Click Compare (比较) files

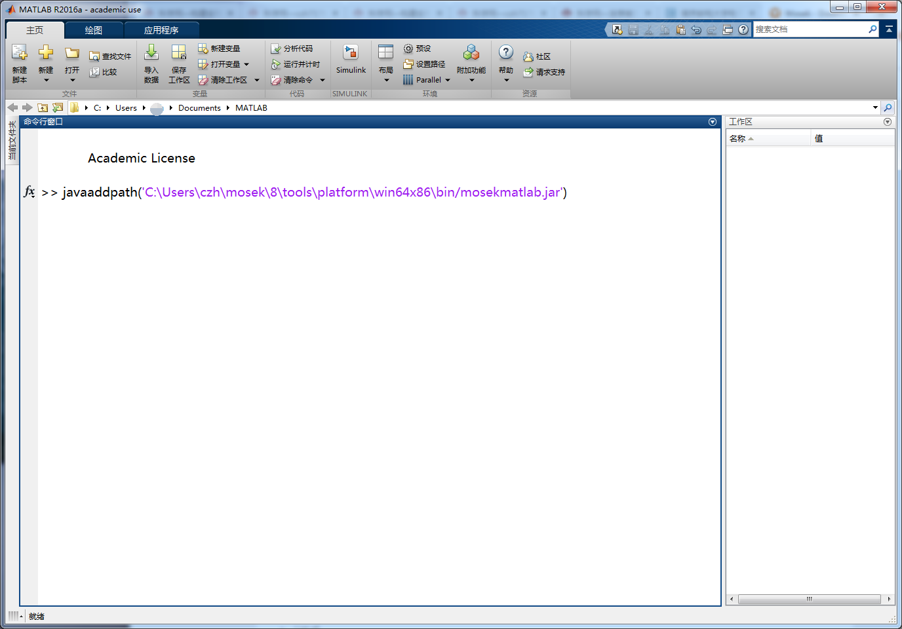104,72
